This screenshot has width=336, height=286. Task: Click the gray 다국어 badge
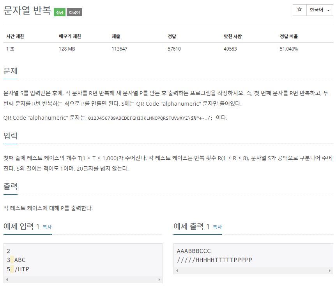pos(74,12)
